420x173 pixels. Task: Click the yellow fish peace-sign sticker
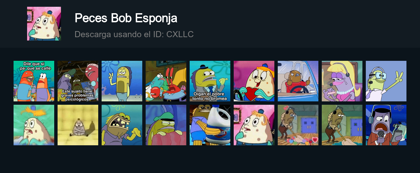click(x=122, y=81)
